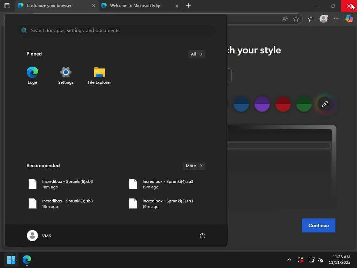Open Settings from pinned apps

66,76
